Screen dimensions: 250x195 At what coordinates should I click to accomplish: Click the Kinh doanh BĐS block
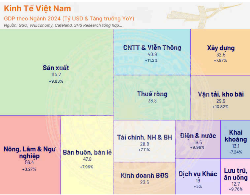point(145,179)
